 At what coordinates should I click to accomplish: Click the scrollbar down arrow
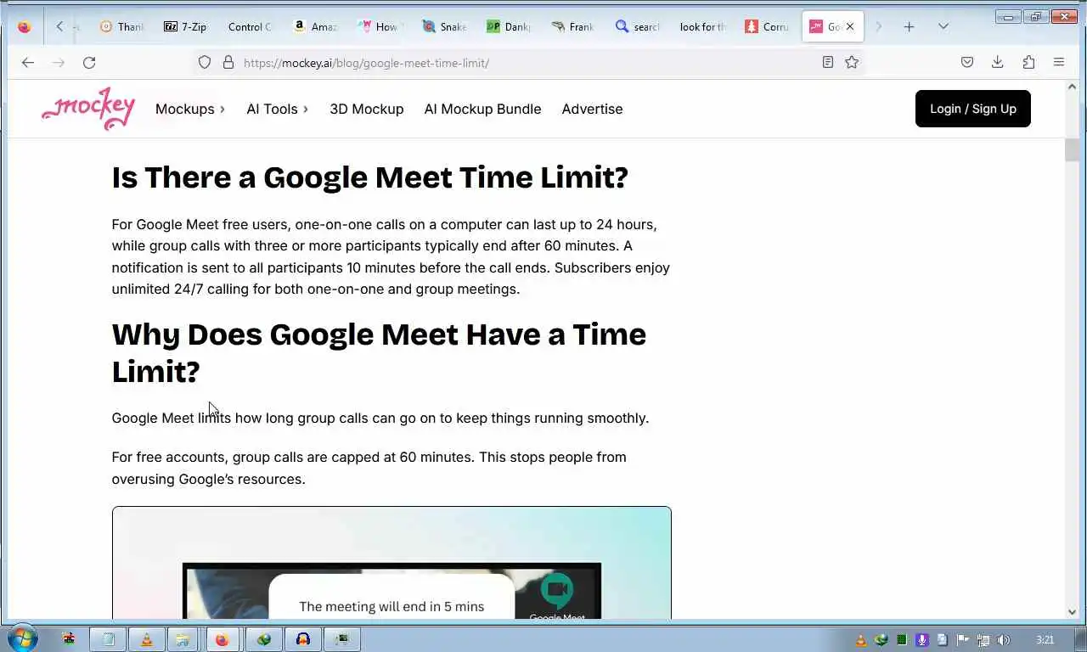click(1072, 612)
